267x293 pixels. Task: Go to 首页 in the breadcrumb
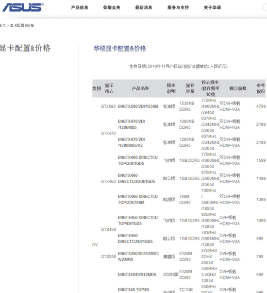2,25
